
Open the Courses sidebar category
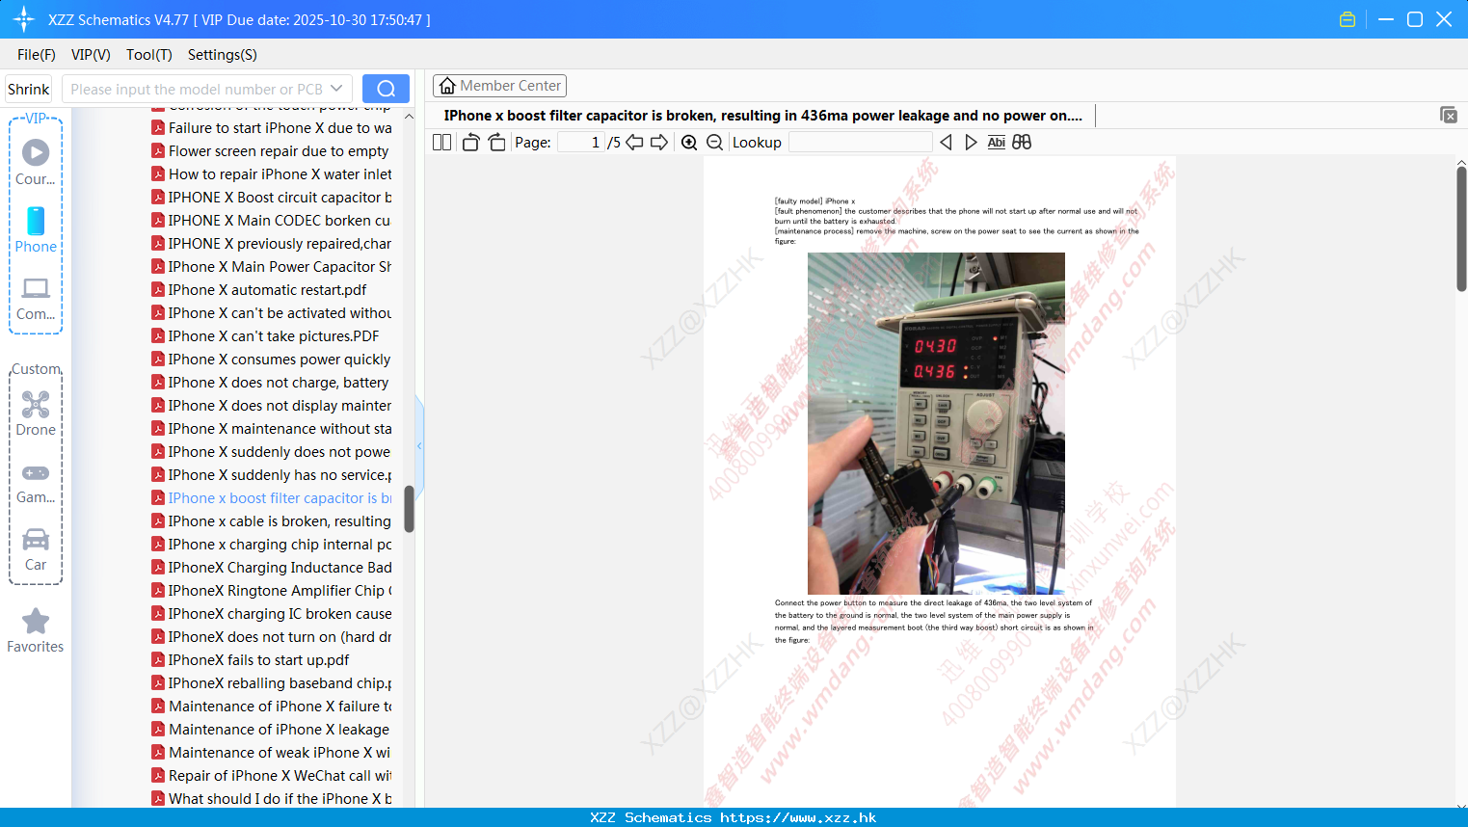click(36, 163)
